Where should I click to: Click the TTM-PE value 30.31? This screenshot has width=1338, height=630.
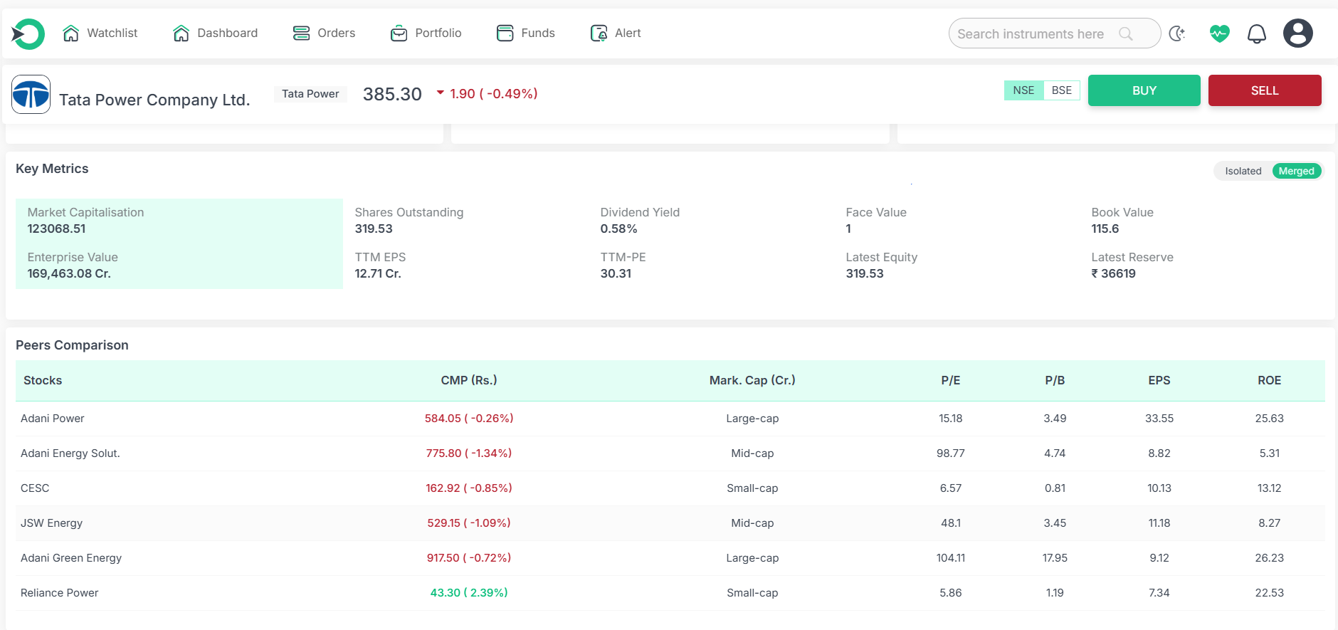pos(616,273)
